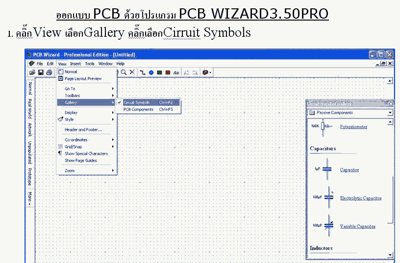
Task: Switch to the Prototype side tab
Action: coord(30,177)
